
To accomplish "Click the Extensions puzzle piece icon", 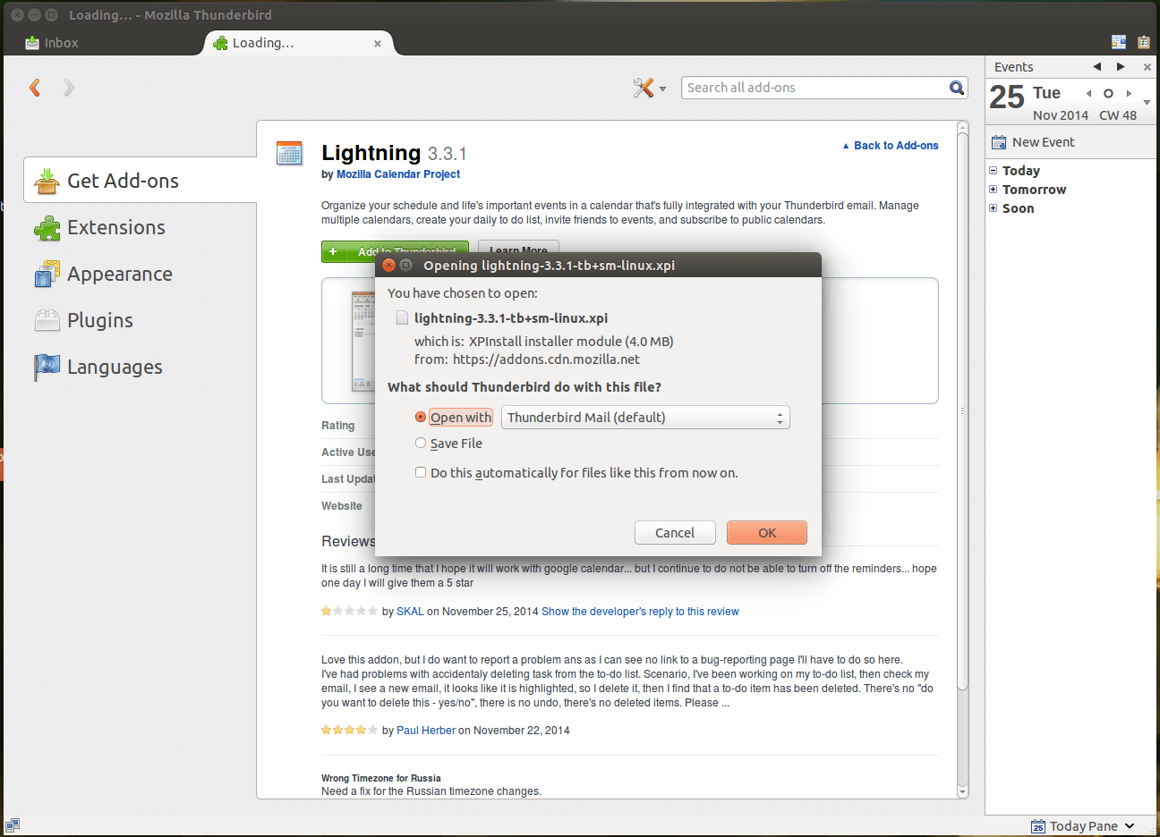I will coord(47,227).
